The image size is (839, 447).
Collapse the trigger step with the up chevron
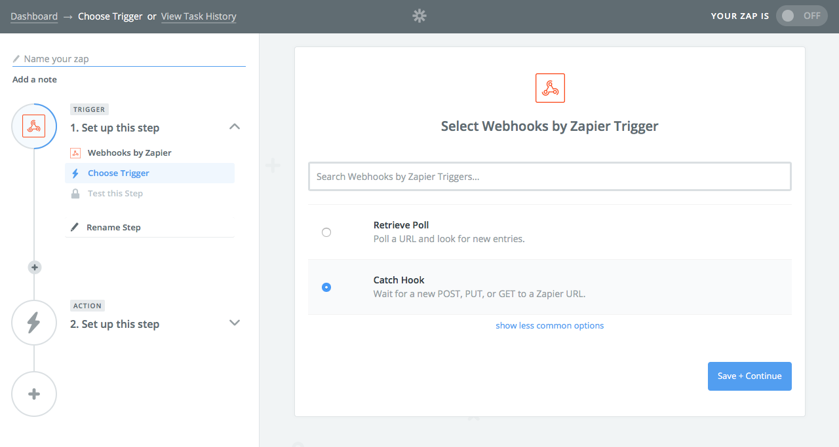coord(235,126)
